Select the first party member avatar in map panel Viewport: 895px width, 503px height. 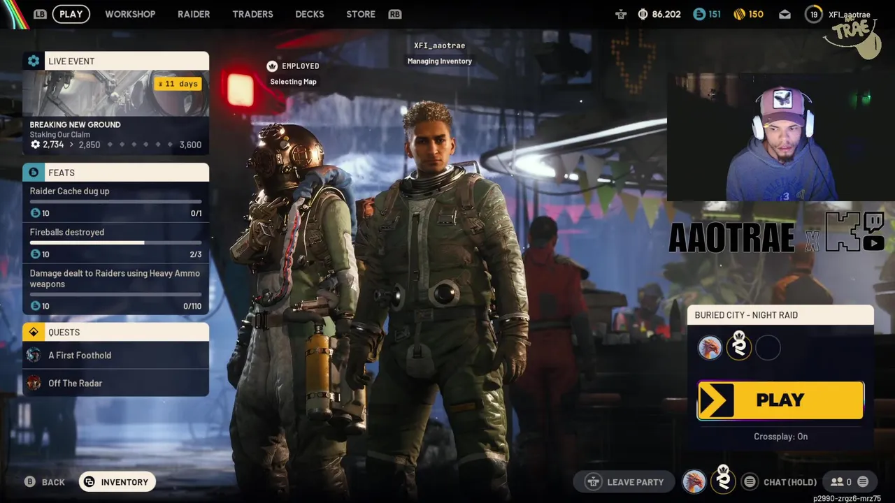click(710, 347)
